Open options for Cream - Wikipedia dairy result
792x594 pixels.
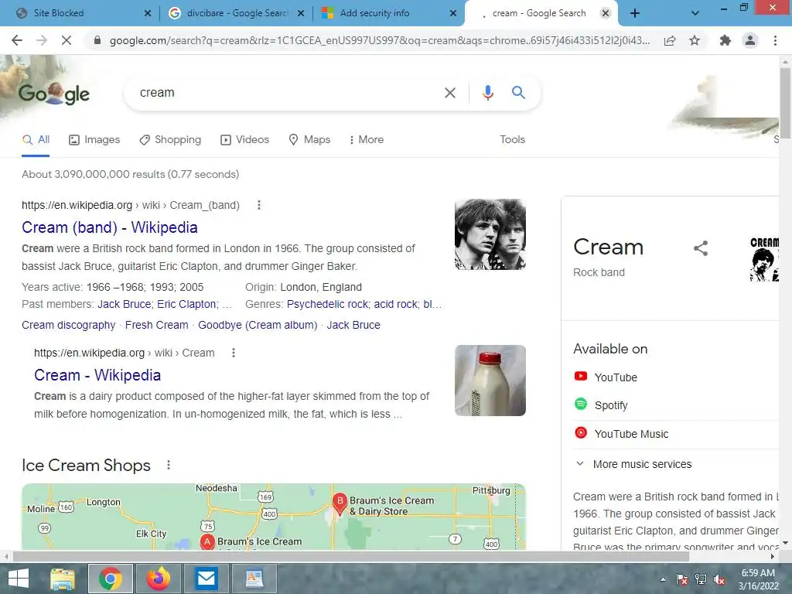coord(234,353)
